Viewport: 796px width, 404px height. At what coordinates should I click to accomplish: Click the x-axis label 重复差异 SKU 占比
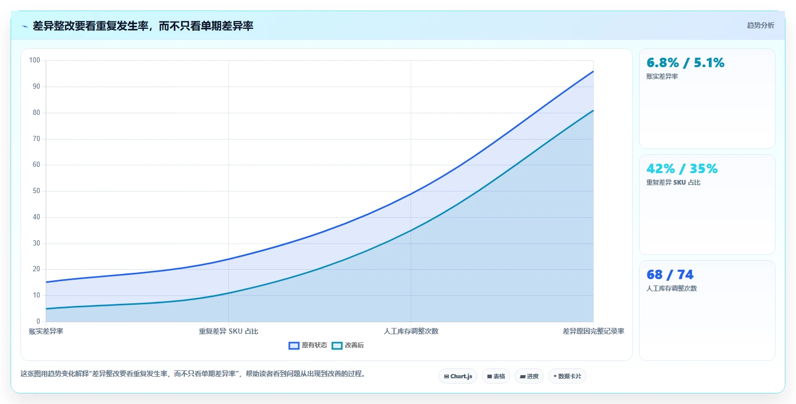[228, 331]
